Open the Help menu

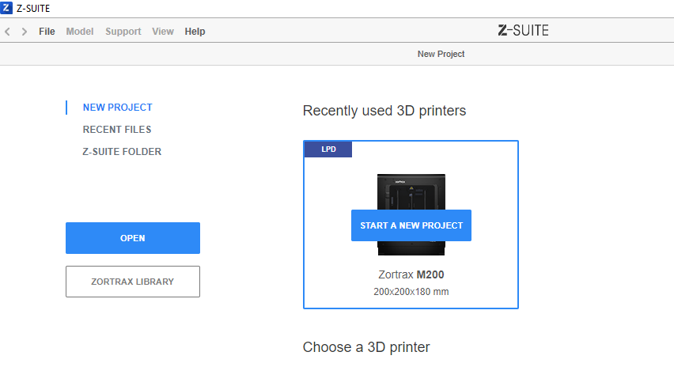195,32
